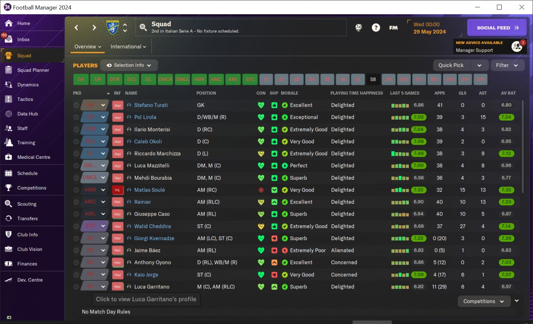
Task: Open Inbox envelope icon
Action: click(8, 40)
